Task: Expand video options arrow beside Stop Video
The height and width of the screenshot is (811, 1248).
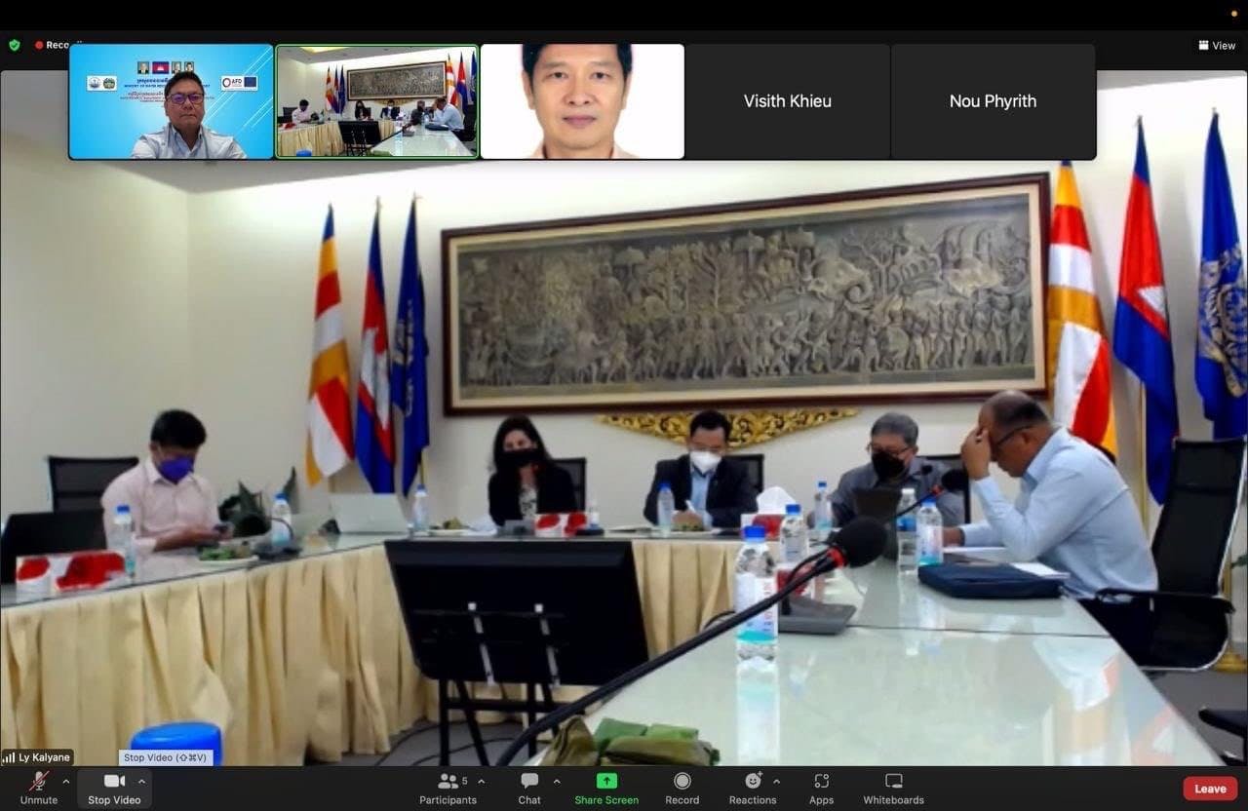Action: [141, 781]
